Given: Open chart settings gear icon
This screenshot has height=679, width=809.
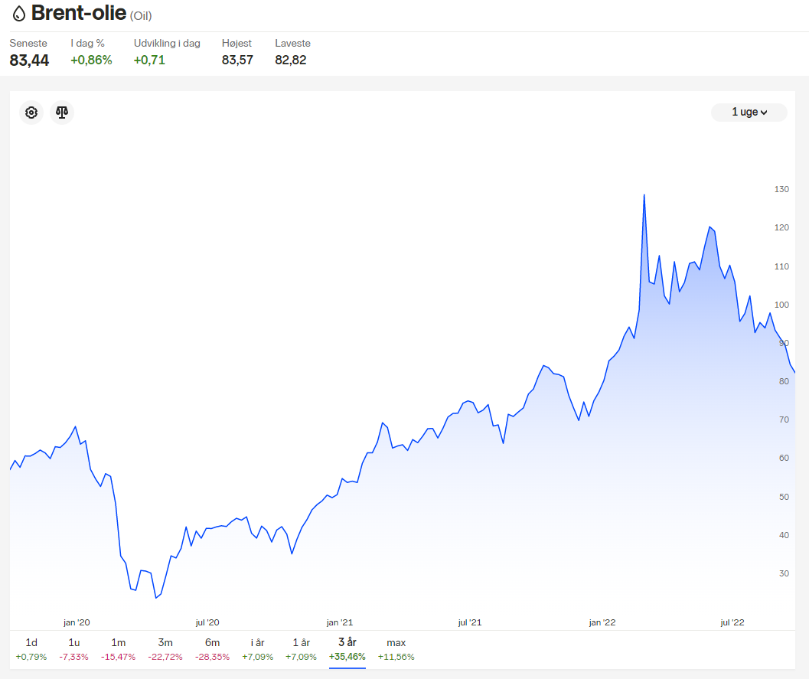Looking at the screenshot, I should click(31, 113).
